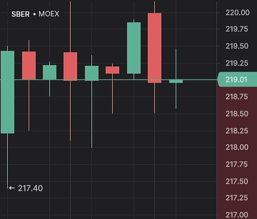Click the 217.00 price axis label

coord(237,215)
